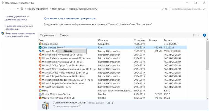Select Mozilla Firefox 66.0.2 (x64 en-US)
209x111 pixels.
58,98
